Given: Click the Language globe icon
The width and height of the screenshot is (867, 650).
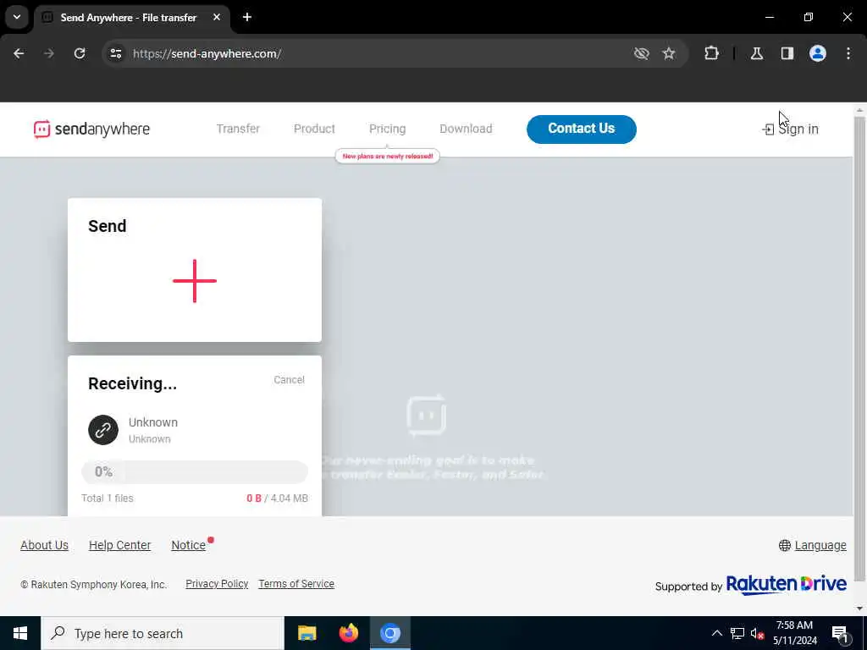Looking at the screenshot, I should pyautogui.click(x=785, y=546).
